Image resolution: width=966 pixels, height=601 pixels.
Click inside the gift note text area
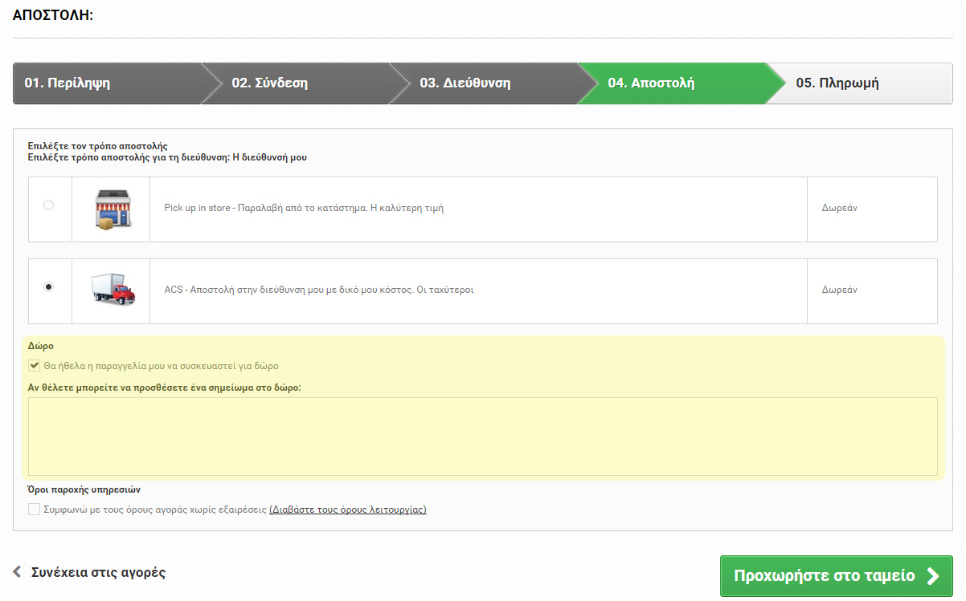pyautogui.click(x=483, y=437)
